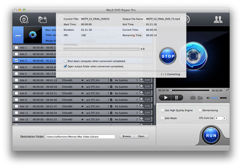The width and height of the screenshot is (242, 168).
Task: Click the speaker volume icon in preview
Action: tap(208, 98)
